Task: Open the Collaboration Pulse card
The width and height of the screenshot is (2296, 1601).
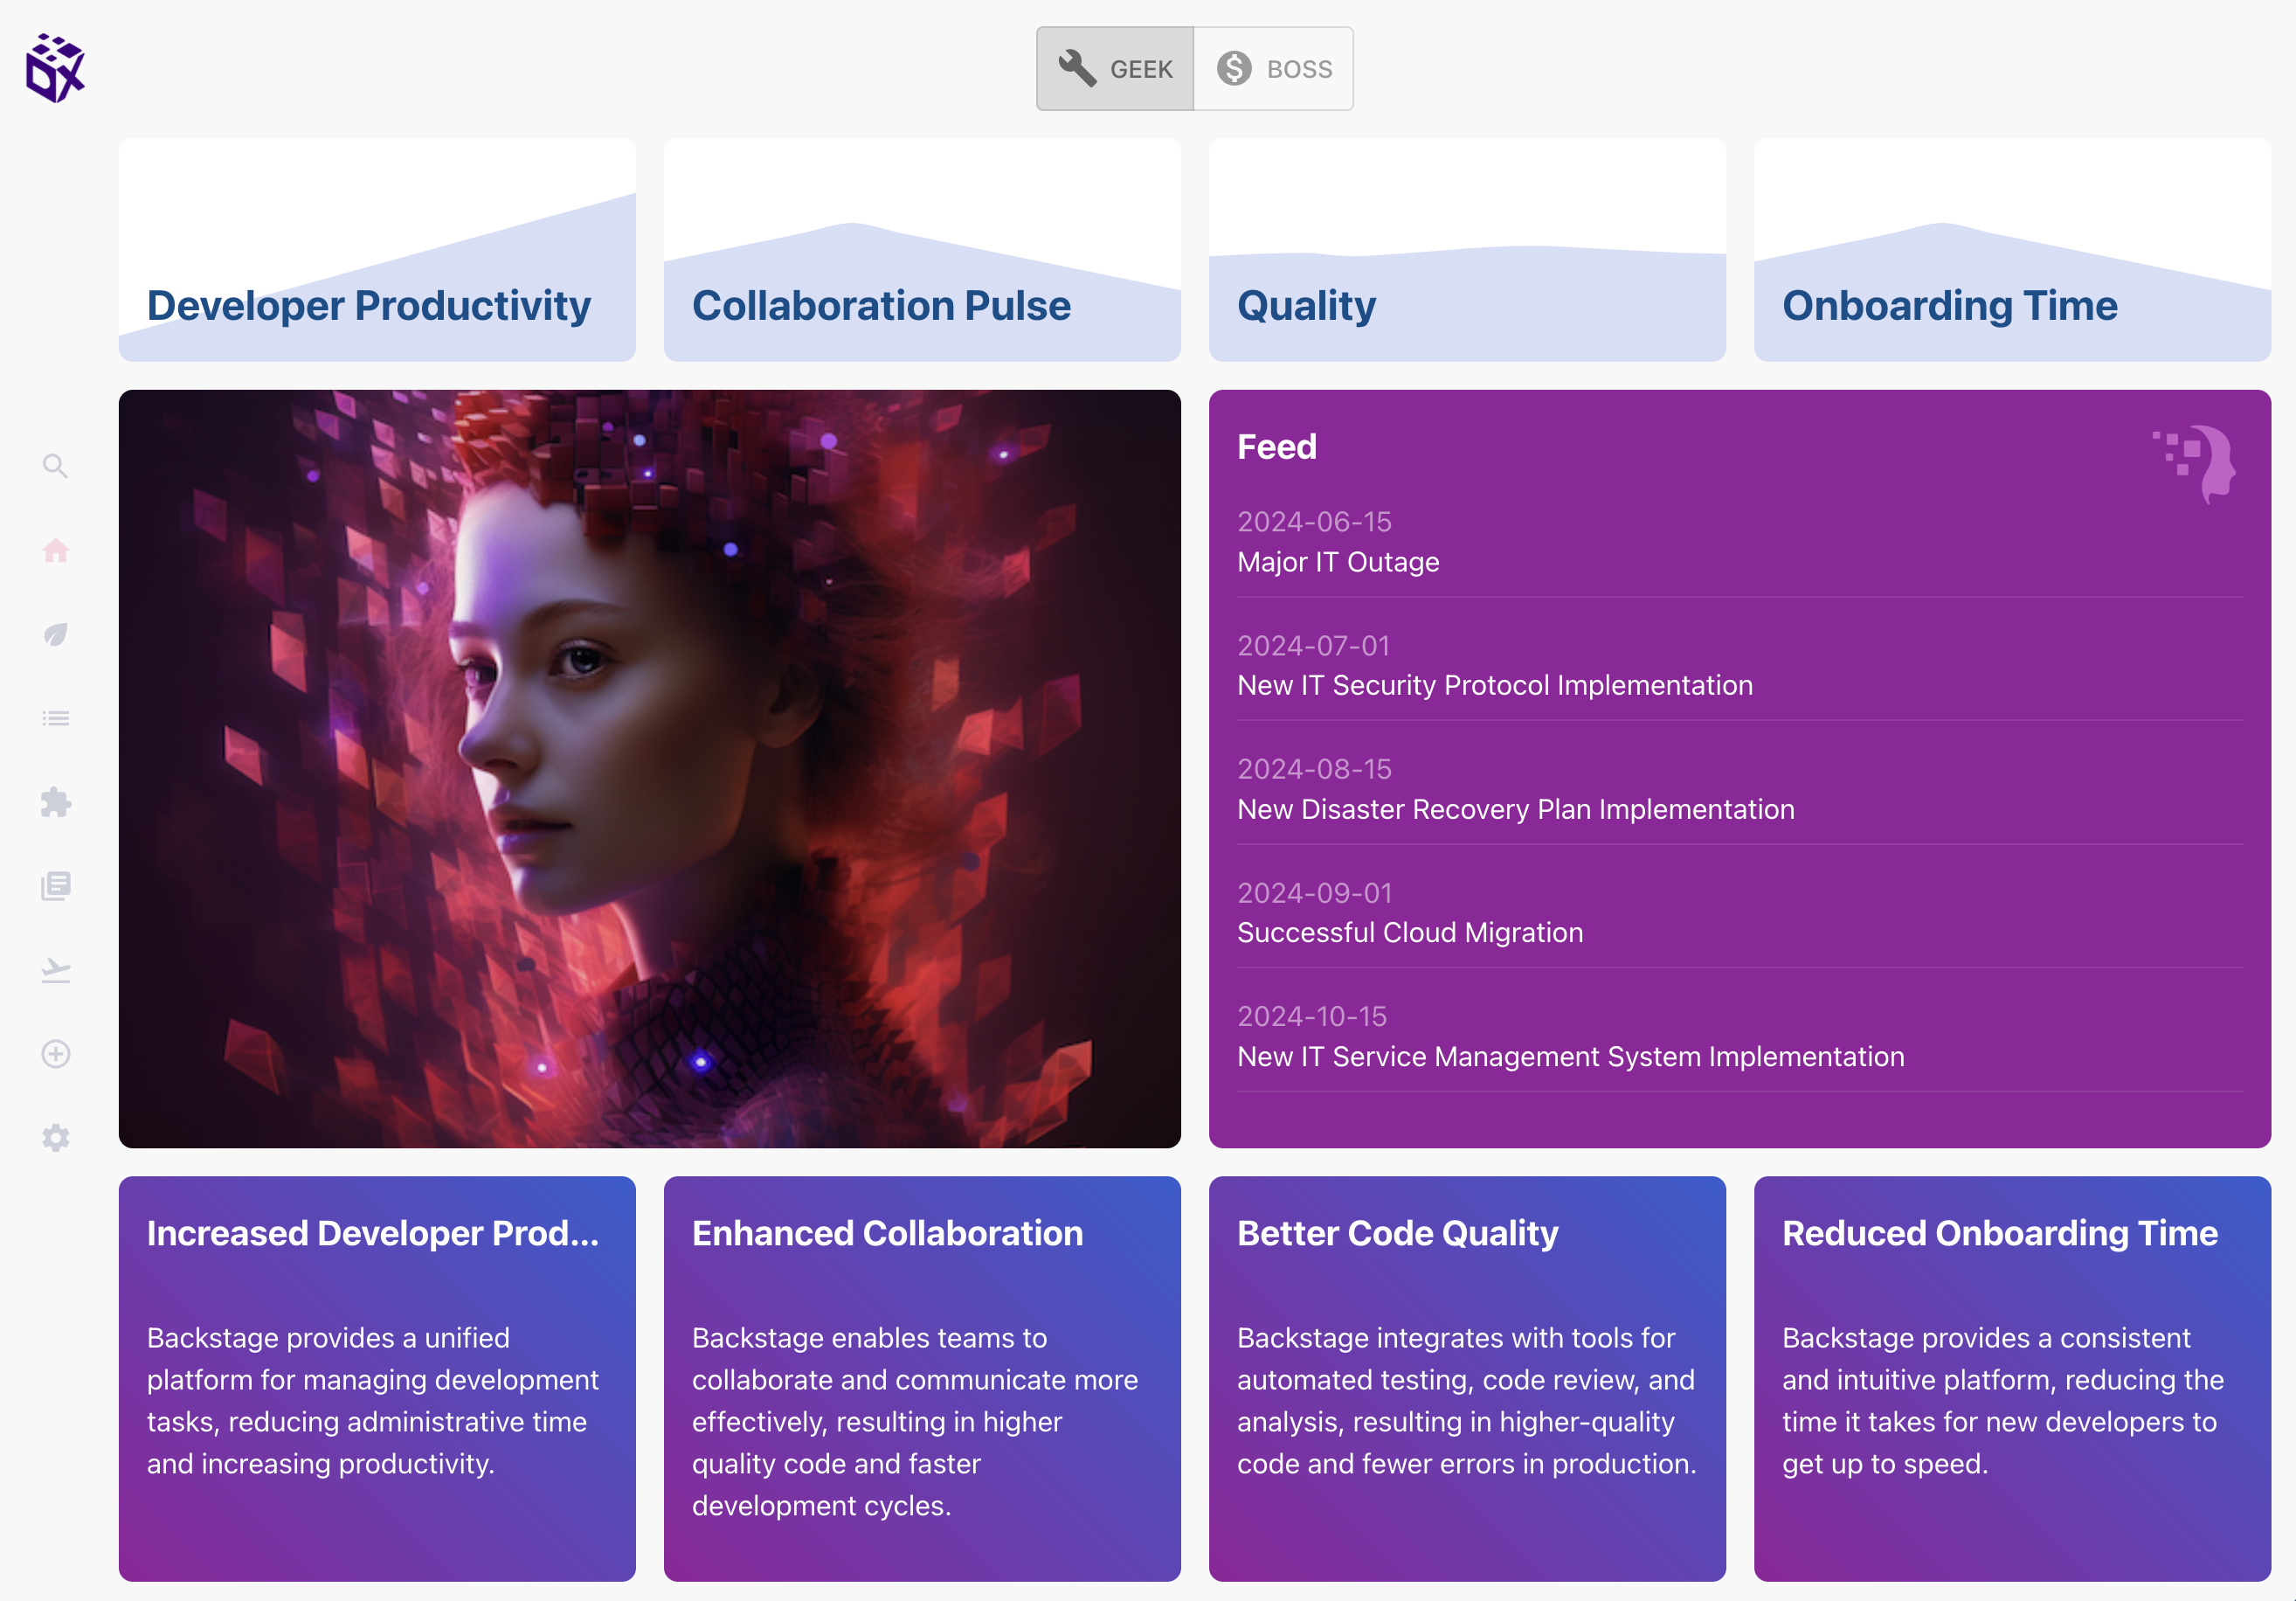Action: coord(922,250)
